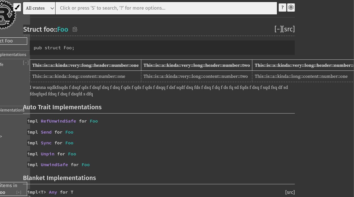Click the Foo link in the page title
Viewport: 354px width, 197px height.
[62, 29]
